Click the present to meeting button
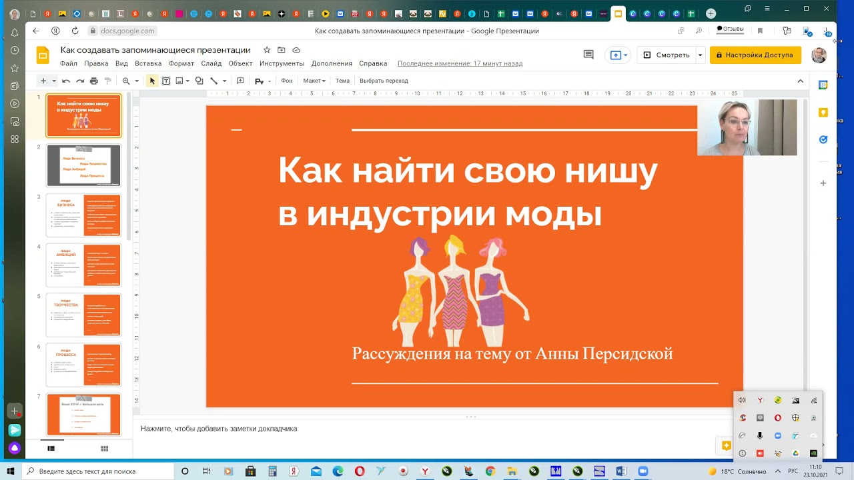This screenshot has width=854, height=480. [618, 55]
